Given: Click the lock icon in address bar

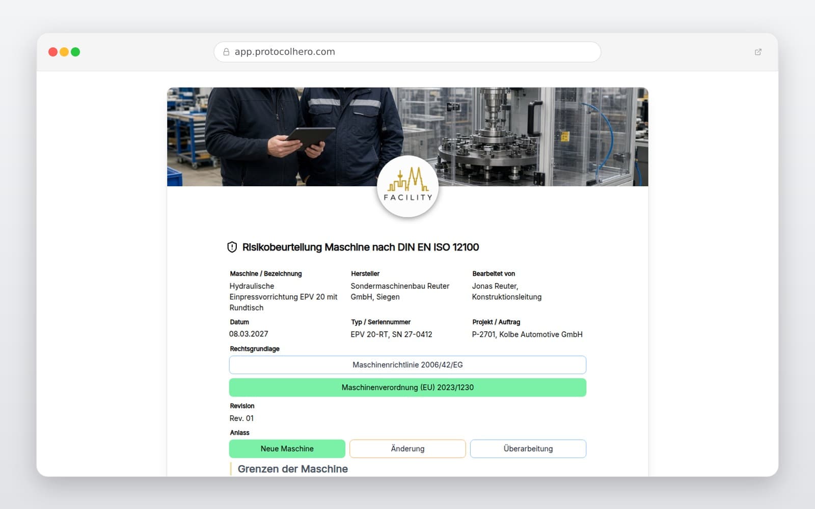Looking at the screenshot, I should click(226, 52).
